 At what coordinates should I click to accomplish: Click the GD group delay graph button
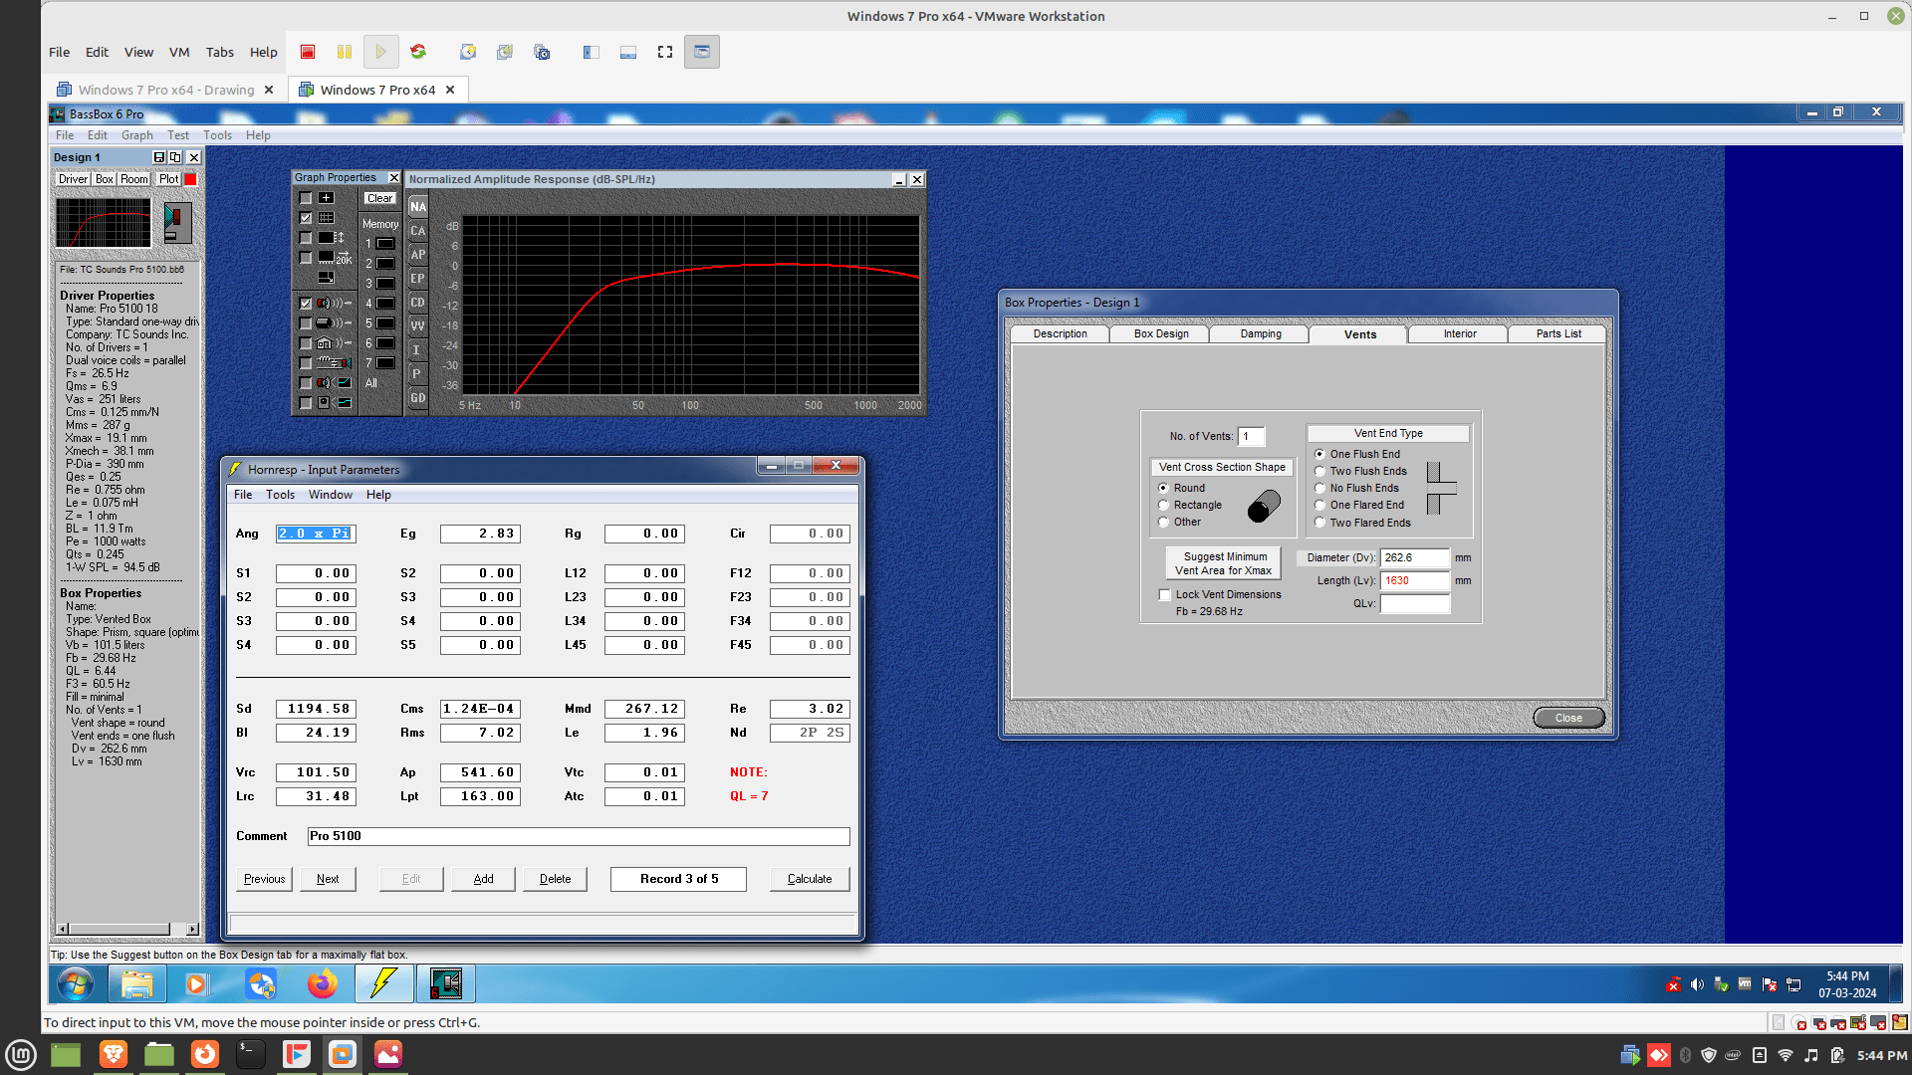[x=417, y=398]
